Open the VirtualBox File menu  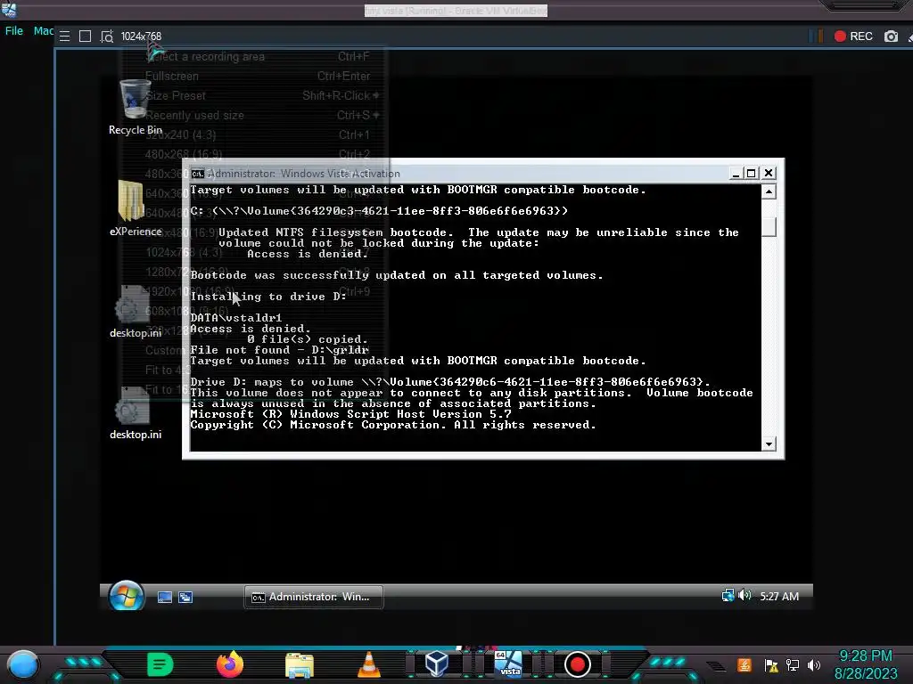tap(14, 31)
